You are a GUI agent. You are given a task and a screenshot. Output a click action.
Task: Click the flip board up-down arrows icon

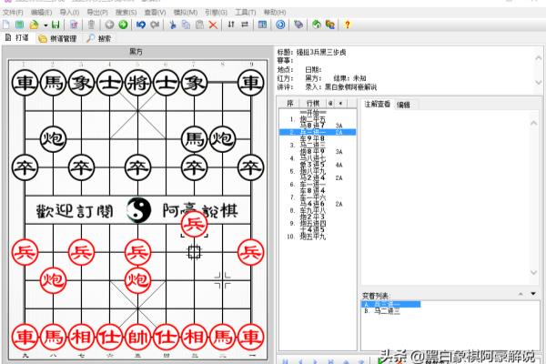click(x=231, y=24)
